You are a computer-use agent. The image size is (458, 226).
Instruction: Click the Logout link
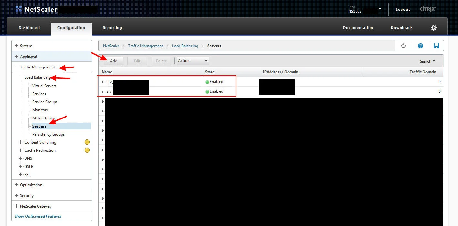coord(403,9)
